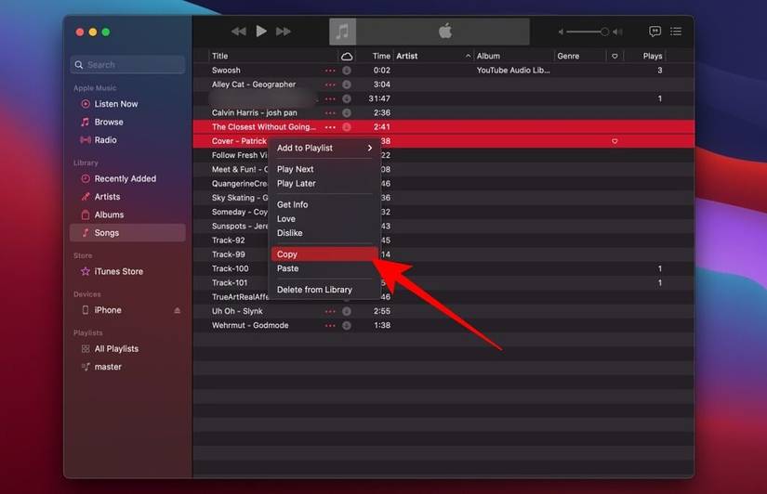Choose Get Info from context menu
The image size is (767, 494).
[324, 204]
